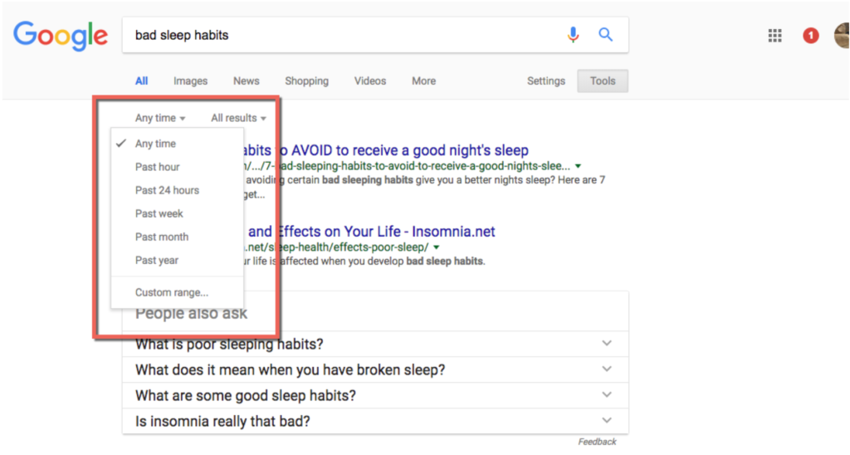The width and height of the screenshot is (850, 455).
Task: Collapse the Any time dropdown
Action: pos(160,118)
